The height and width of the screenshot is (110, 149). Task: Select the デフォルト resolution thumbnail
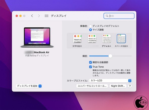point(107,39)
